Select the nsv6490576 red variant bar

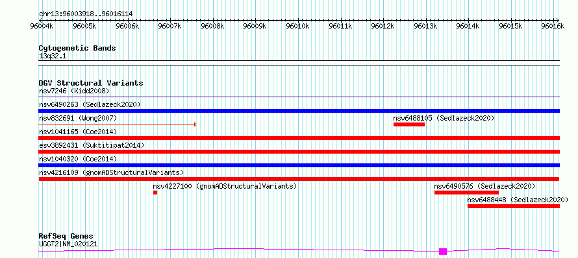[x=466, y=193]
